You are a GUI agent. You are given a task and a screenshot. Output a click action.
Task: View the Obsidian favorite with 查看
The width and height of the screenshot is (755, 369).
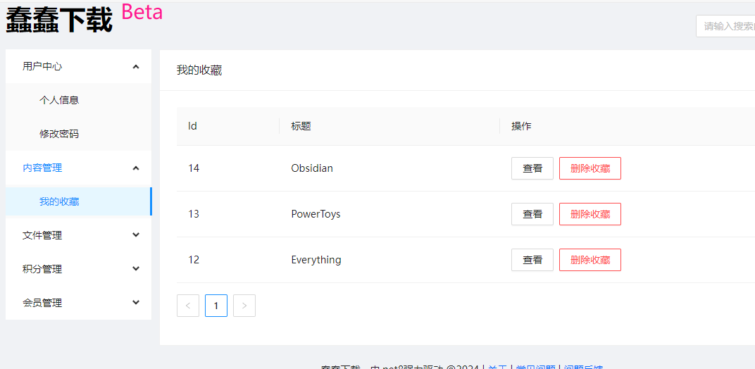[x=532, y=168]
